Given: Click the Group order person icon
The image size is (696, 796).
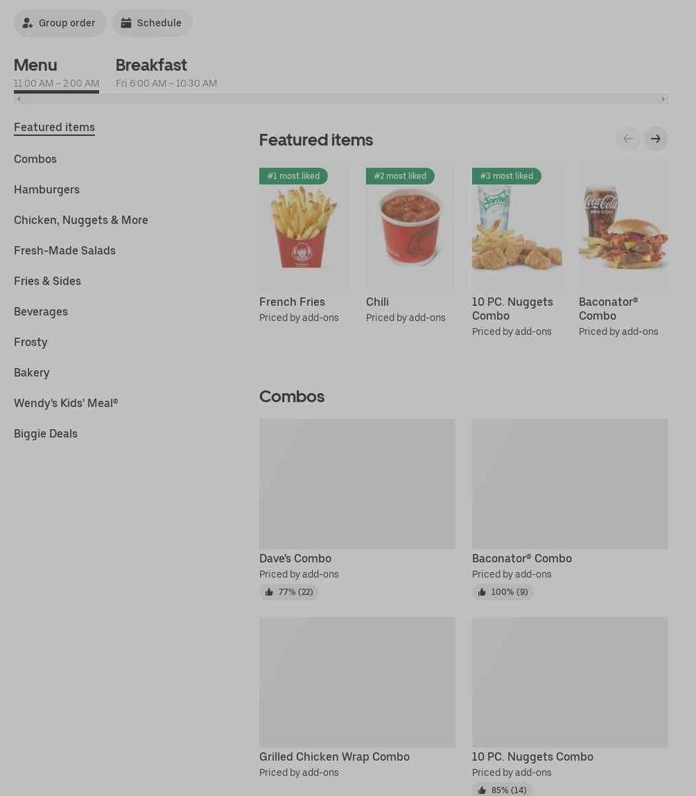Looking at the screenshot, I should 28,23.
